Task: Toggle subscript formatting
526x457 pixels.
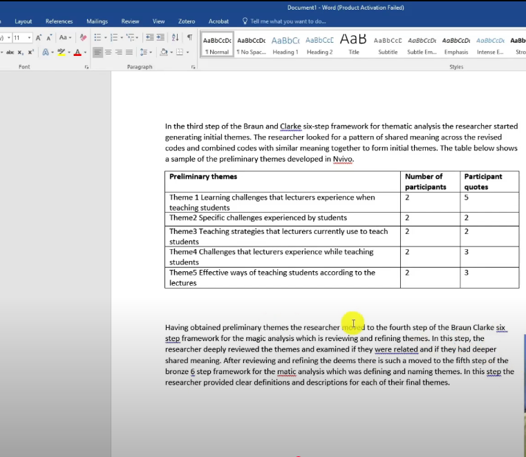Action: click(x=21, y=52)
